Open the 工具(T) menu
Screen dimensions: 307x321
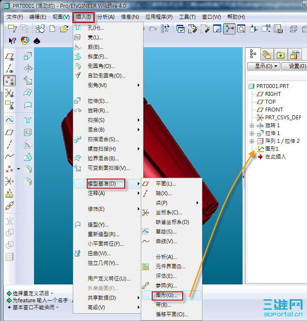(x=187, y=17)
